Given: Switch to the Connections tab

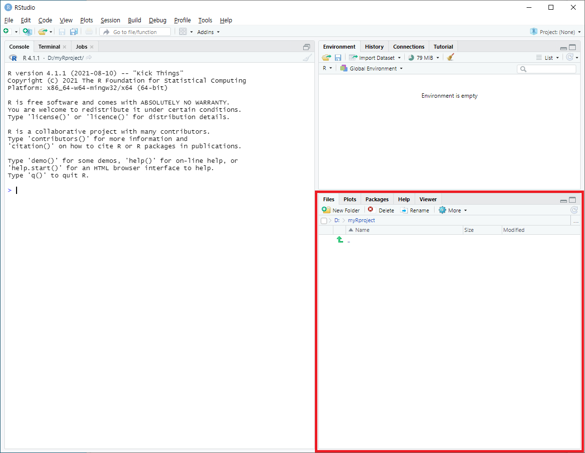Looking at the screenshot, I should click(409, 47).
